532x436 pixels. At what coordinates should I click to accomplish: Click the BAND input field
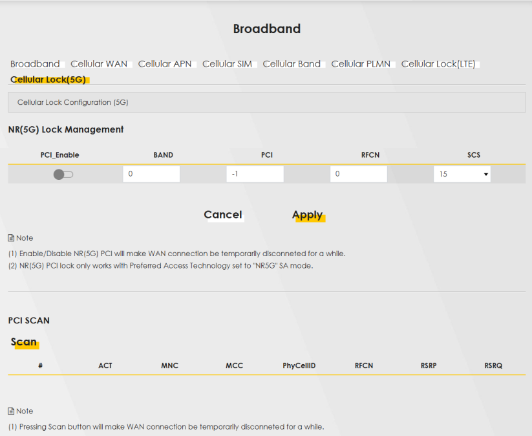point(151,174)
